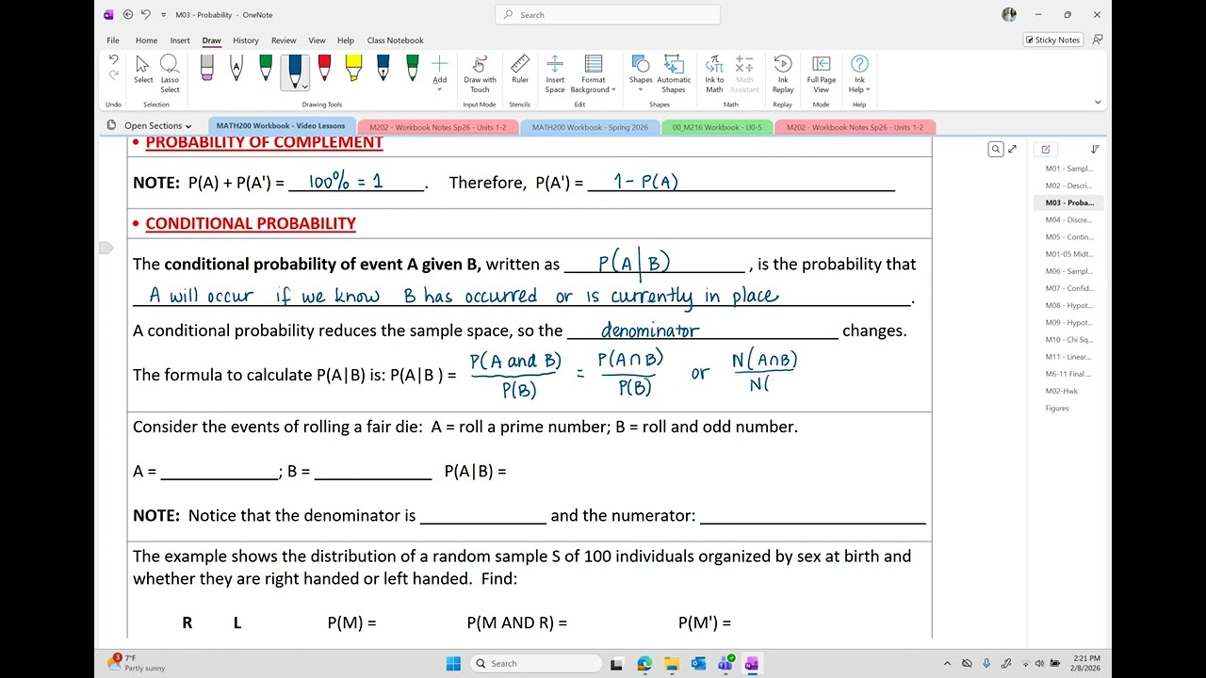
Task: Open the M04 - Discre... page
Action: (x=1068, y=219)
